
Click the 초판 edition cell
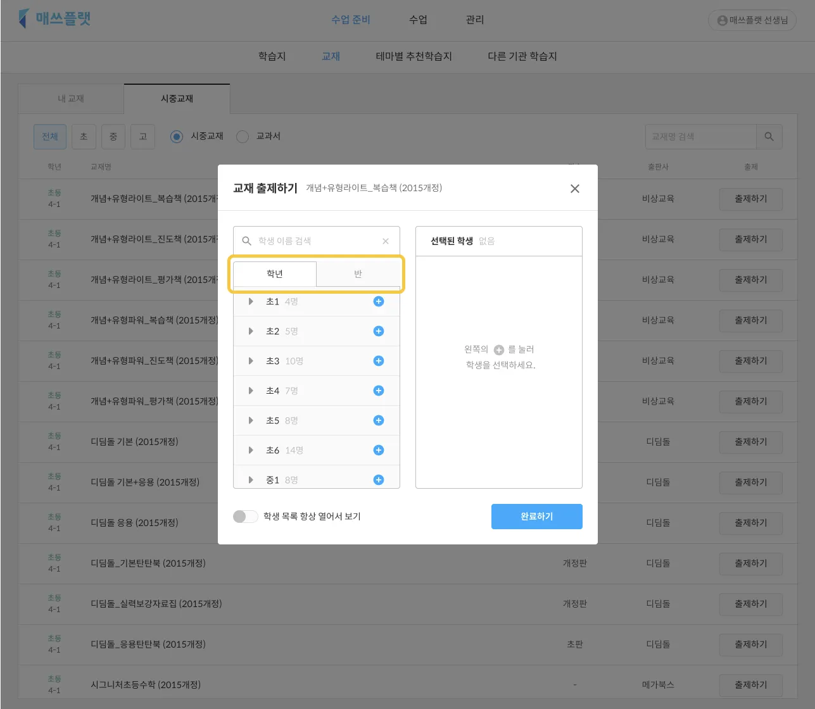click(575, 644)
